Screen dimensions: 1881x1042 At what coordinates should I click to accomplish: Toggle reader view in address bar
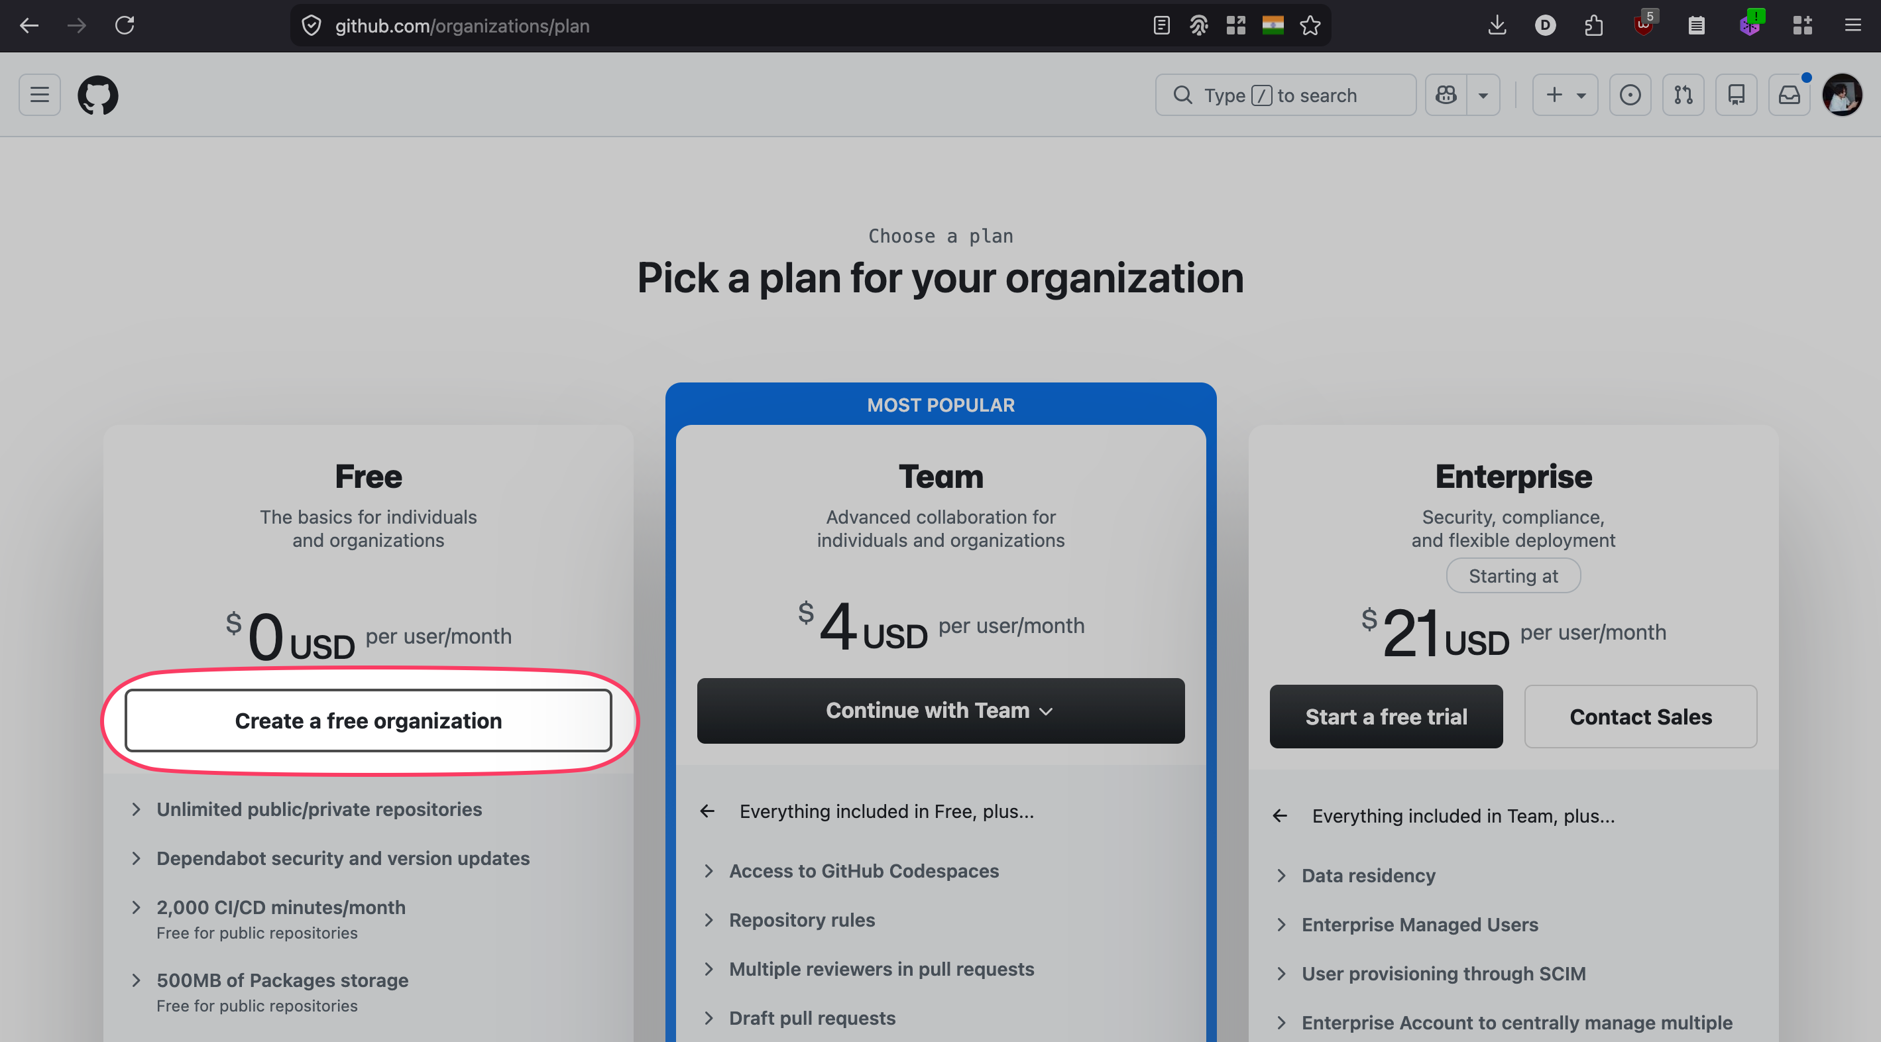[x=1162, y=26]
